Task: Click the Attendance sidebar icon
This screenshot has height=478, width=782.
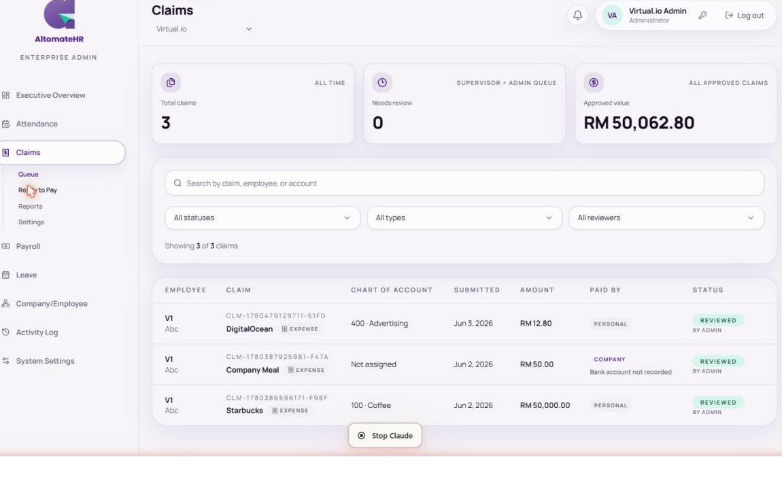Action: pyautogui.click(x=5, y=124)
